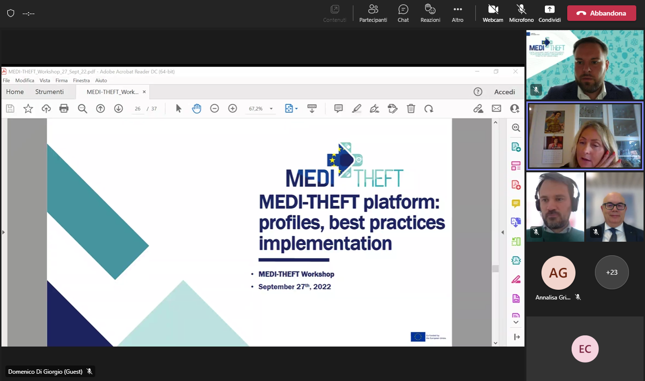Click the rotate page icon
The image size is (645, 381).
pyautogui.click(x=429, y=109)
